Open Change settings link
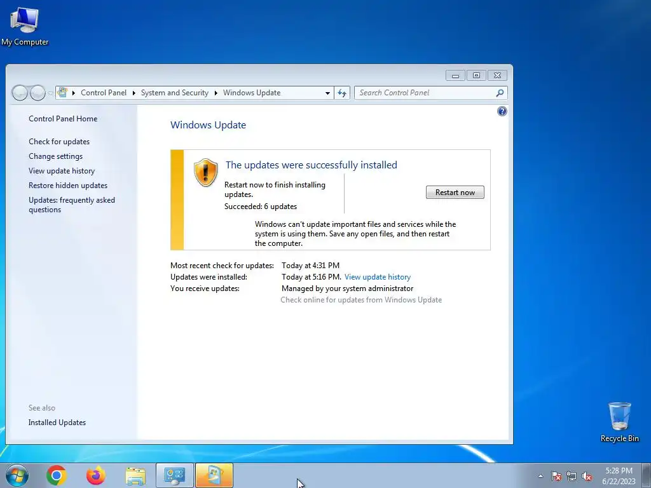Viewport: 651px width, 488px height. point(55,156)
